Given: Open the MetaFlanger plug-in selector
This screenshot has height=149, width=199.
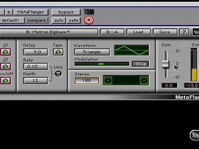Looking at the screenshot, I should click(x=31, y=12).
